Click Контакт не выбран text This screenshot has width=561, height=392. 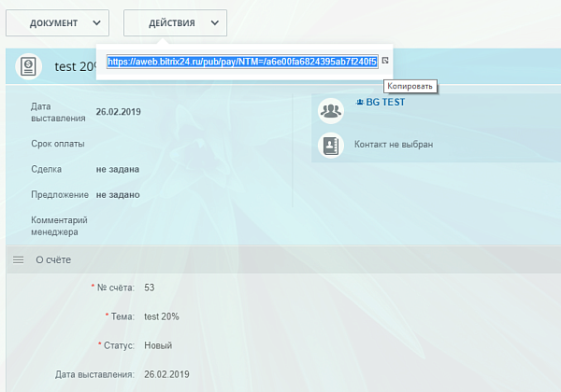coord(394,145)
